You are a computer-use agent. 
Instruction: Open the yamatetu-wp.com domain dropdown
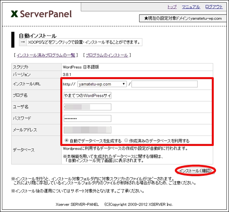click(x=102, y=84)
